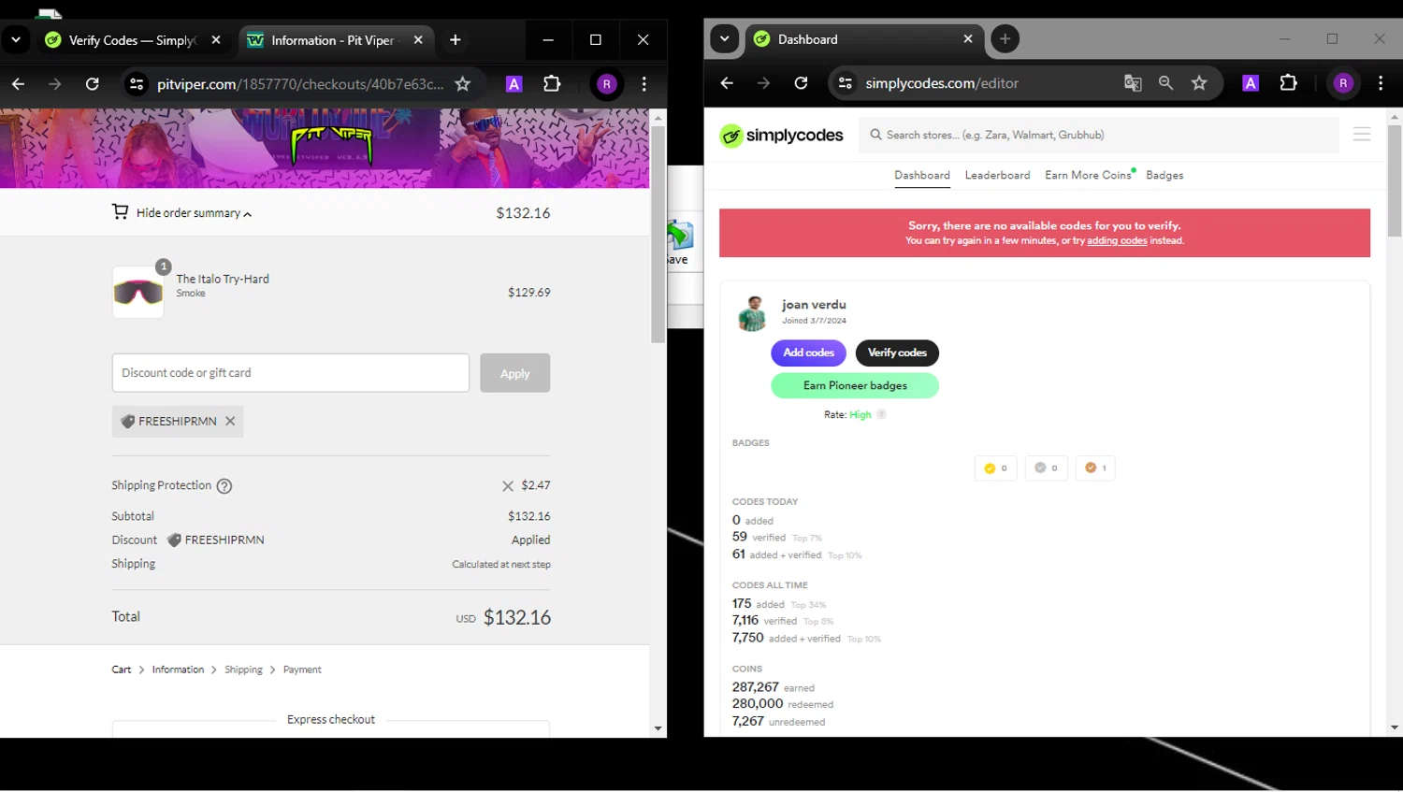
Task: Focus the Search stores field
Action: 1100,135
